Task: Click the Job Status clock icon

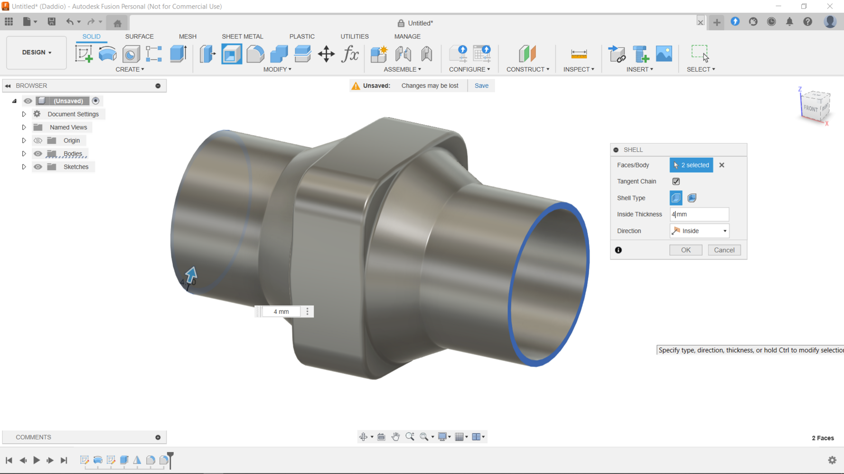Action: point(771,22)
